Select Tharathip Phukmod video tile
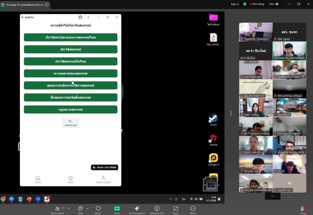 [x=256, y=32]
